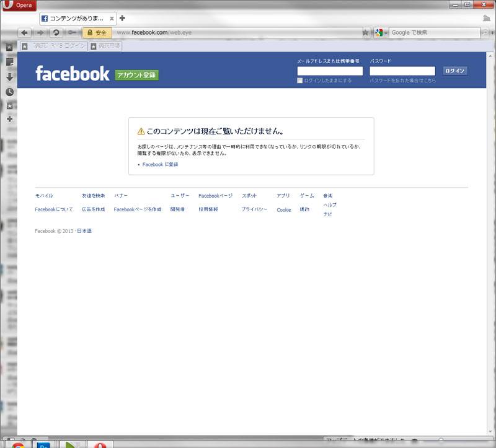Open first bookmarks bar item
The width and height of the screenshot is (496, 448).
point(54,46)
